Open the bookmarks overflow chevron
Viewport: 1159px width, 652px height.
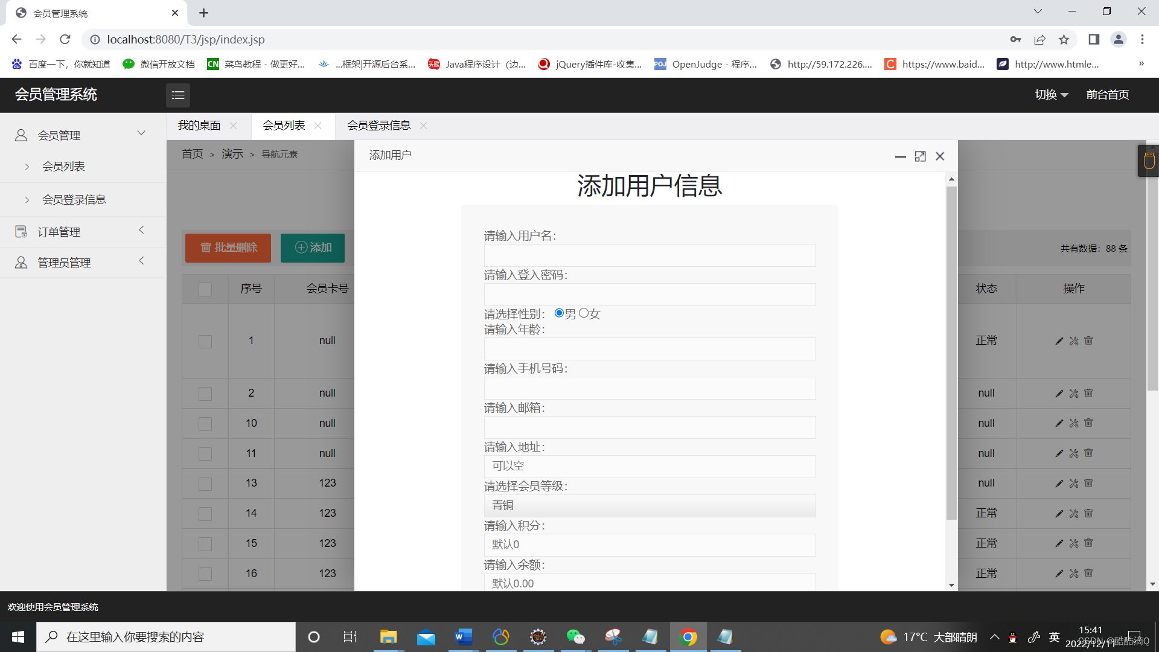click(1141, 64)
